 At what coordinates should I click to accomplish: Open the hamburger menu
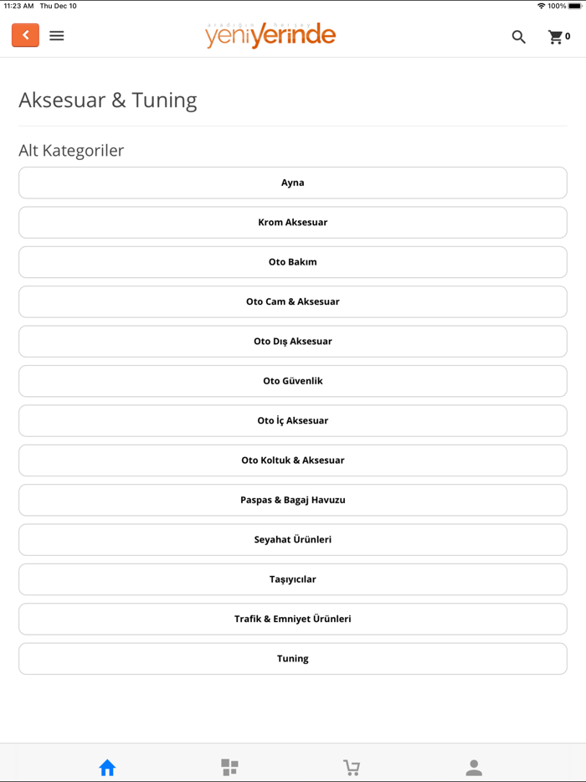57,35
